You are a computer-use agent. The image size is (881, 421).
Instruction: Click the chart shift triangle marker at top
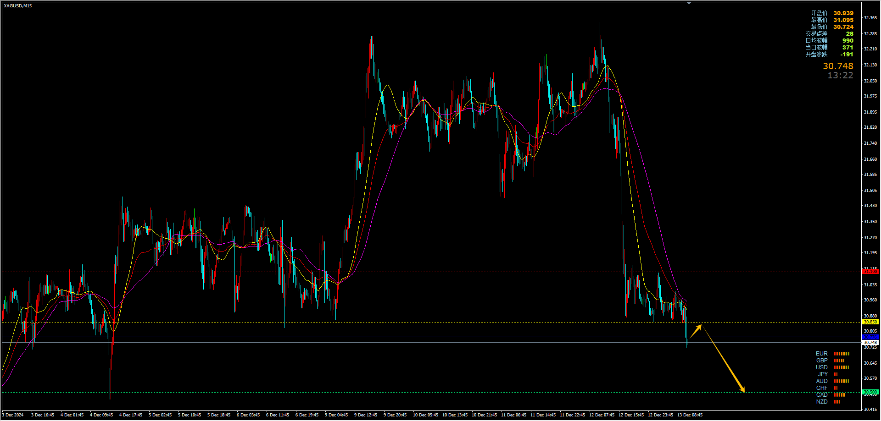click(x=689, y=3)
